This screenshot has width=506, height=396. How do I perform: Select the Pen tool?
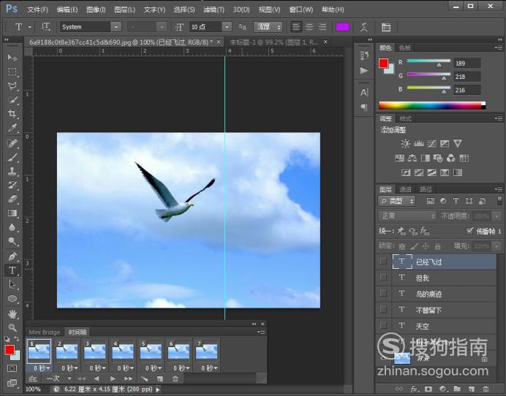pyautogui.click(x=12, y=256)
